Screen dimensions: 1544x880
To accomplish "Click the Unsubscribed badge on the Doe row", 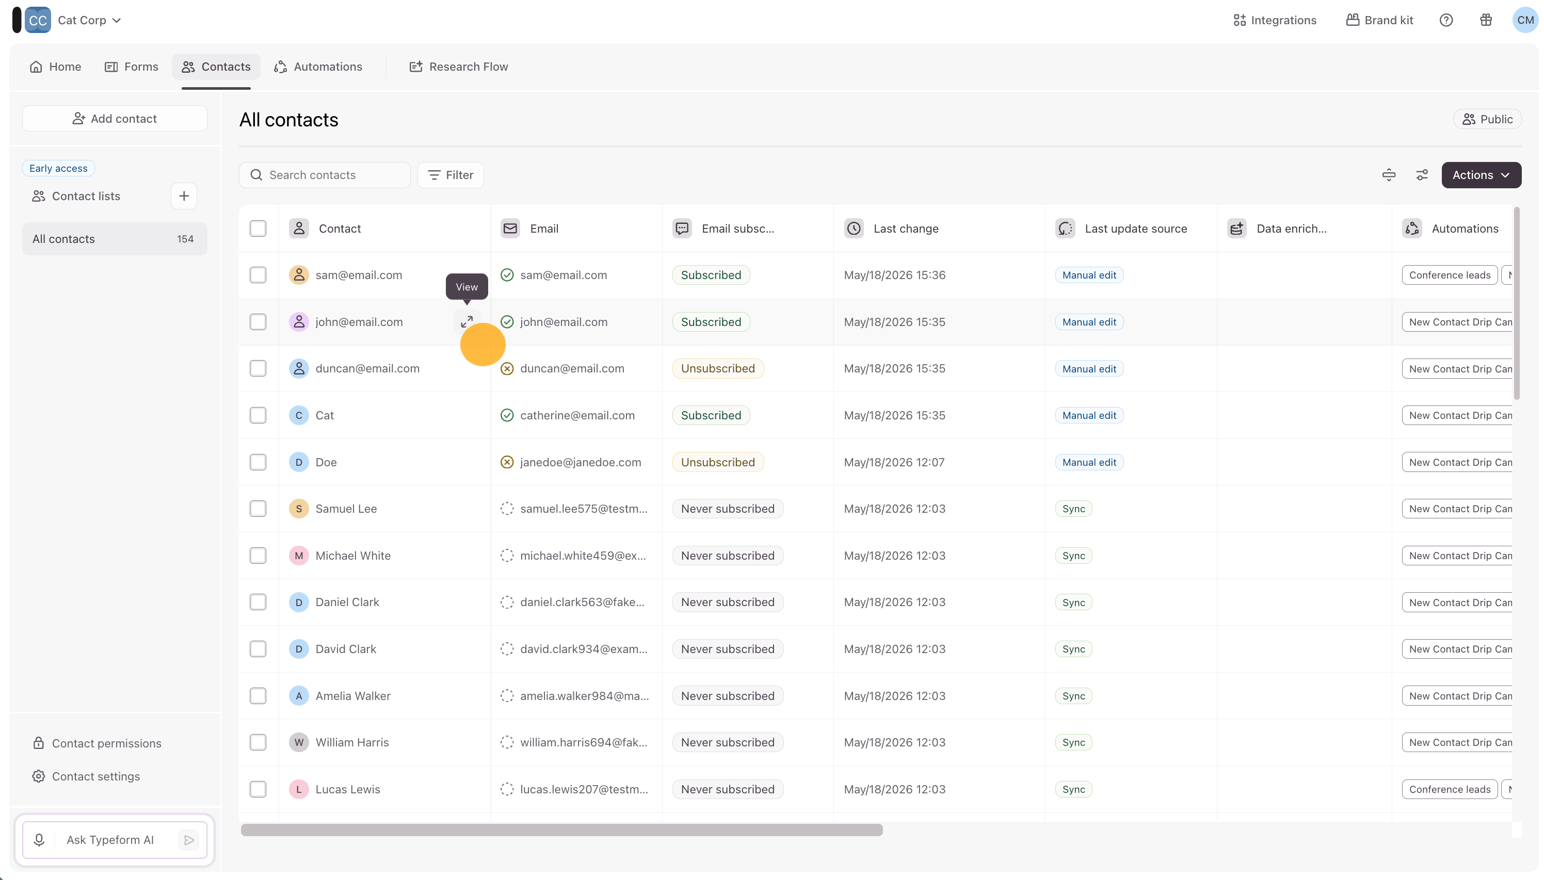I will (718, 462).
